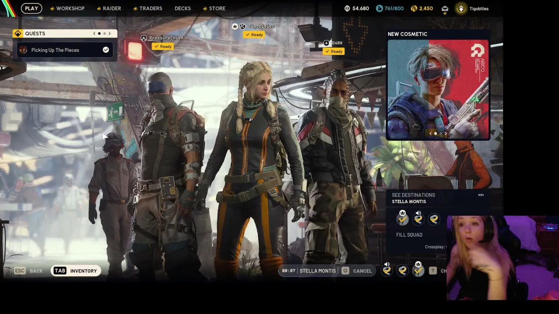
Task: Click the ESC key hint
Action: coord(20,271)
